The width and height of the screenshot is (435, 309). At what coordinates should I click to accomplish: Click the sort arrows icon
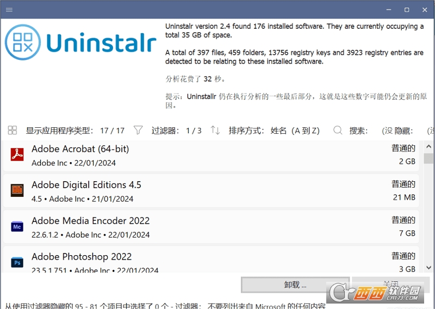coord(215,130)
